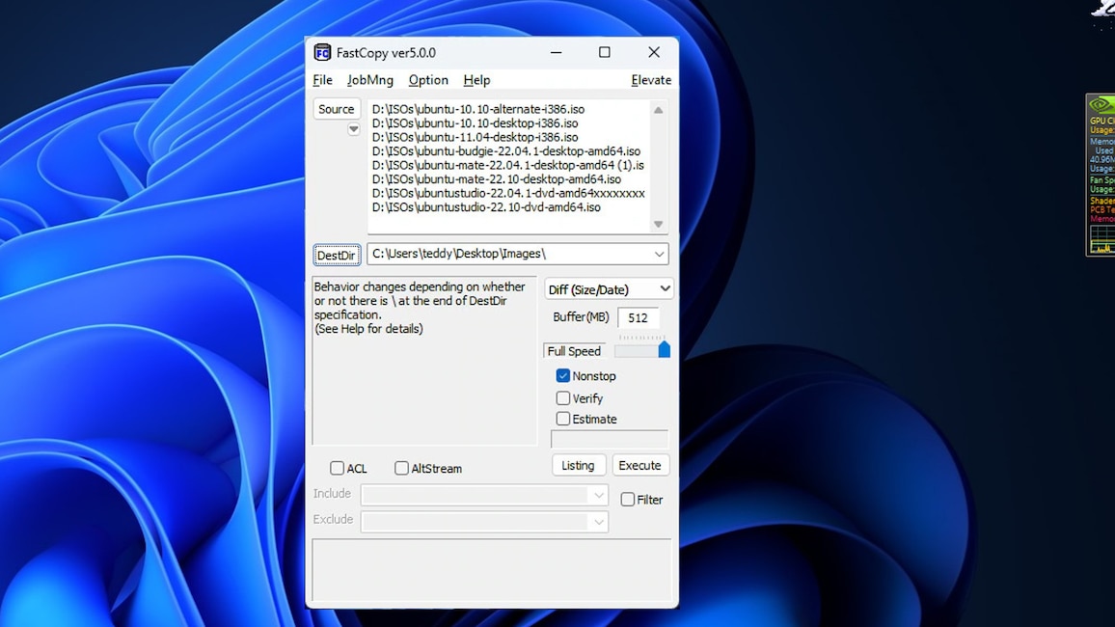Image resolution: width=1115 pixels, height=627 pixels.
Task: Enable the AltStream checkbox
Action: click(x=402, y=468)
